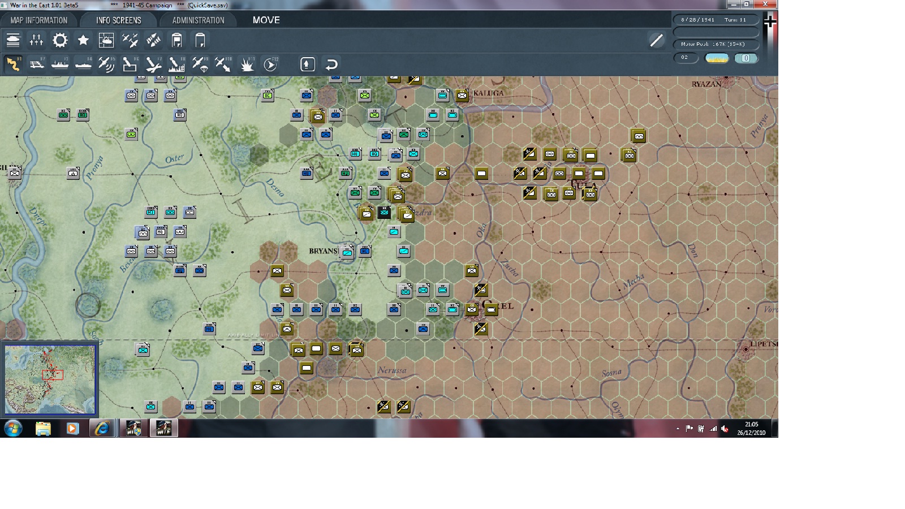Show hidden system tray icons

[678, 429]
